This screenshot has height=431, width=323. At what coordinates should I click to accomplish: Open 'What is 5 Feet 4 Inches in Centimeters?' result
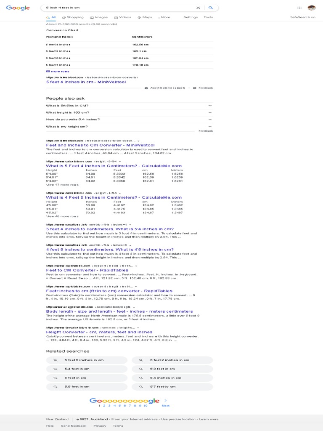click(114, 166)
